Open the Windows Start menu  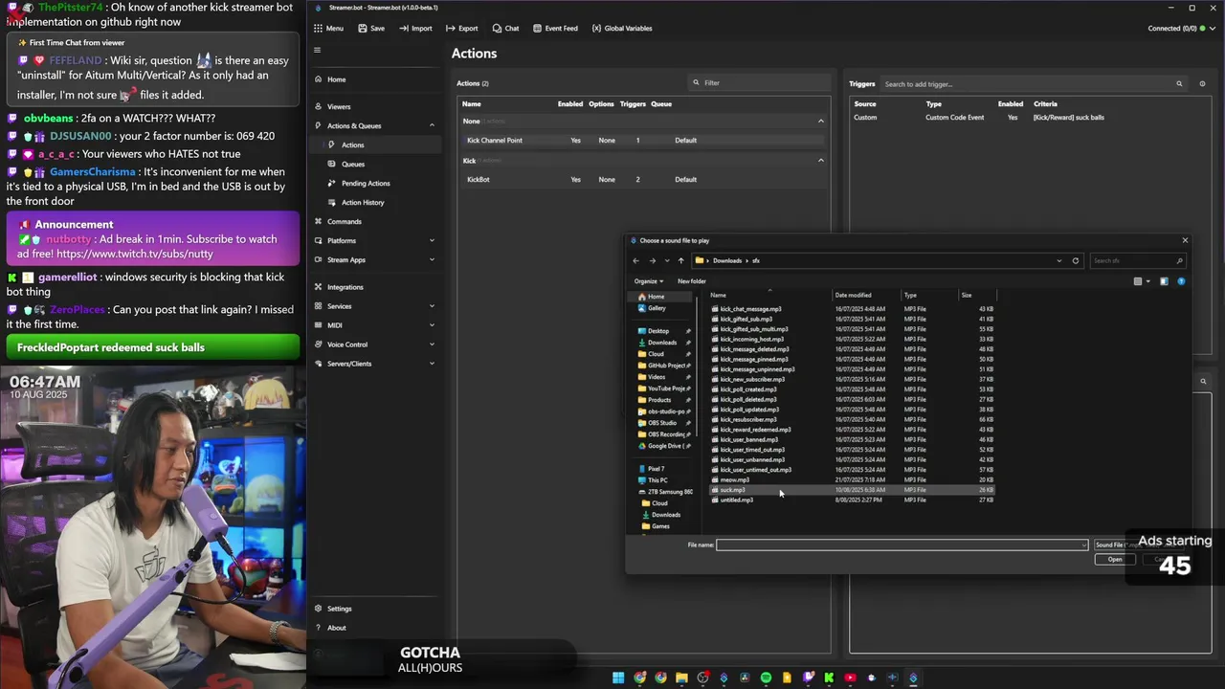pyautogui.click(x=618, y=678)
